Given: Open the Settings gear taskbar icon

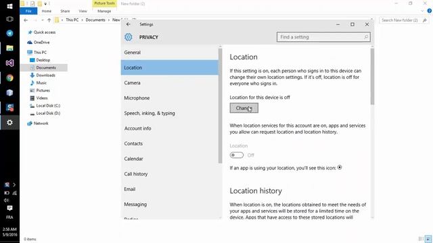Looking at the screenshot, I should (9, 122).
